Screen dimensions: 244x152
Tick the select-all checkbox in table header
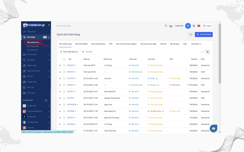click(x=64, y=59)
